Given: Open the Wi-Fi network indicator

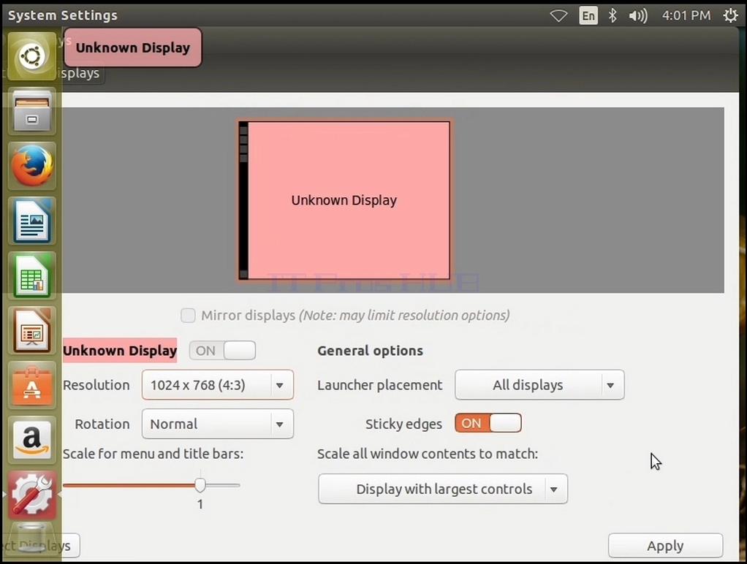Looking at the screenshot, I should point(558,16).
